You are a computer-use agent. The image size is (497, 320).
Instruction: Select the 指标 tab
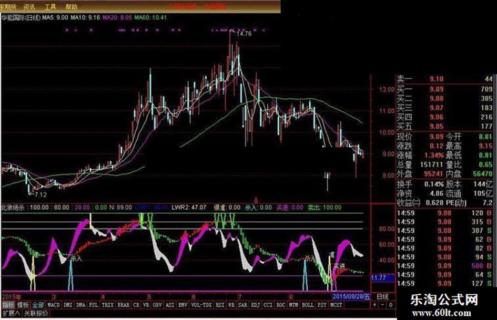click(8, 305)
